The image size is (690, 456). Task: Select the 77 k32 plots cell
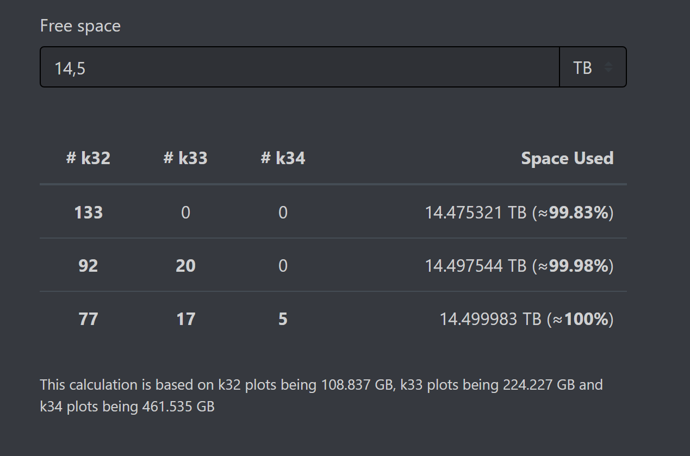(x=88, y=318)
